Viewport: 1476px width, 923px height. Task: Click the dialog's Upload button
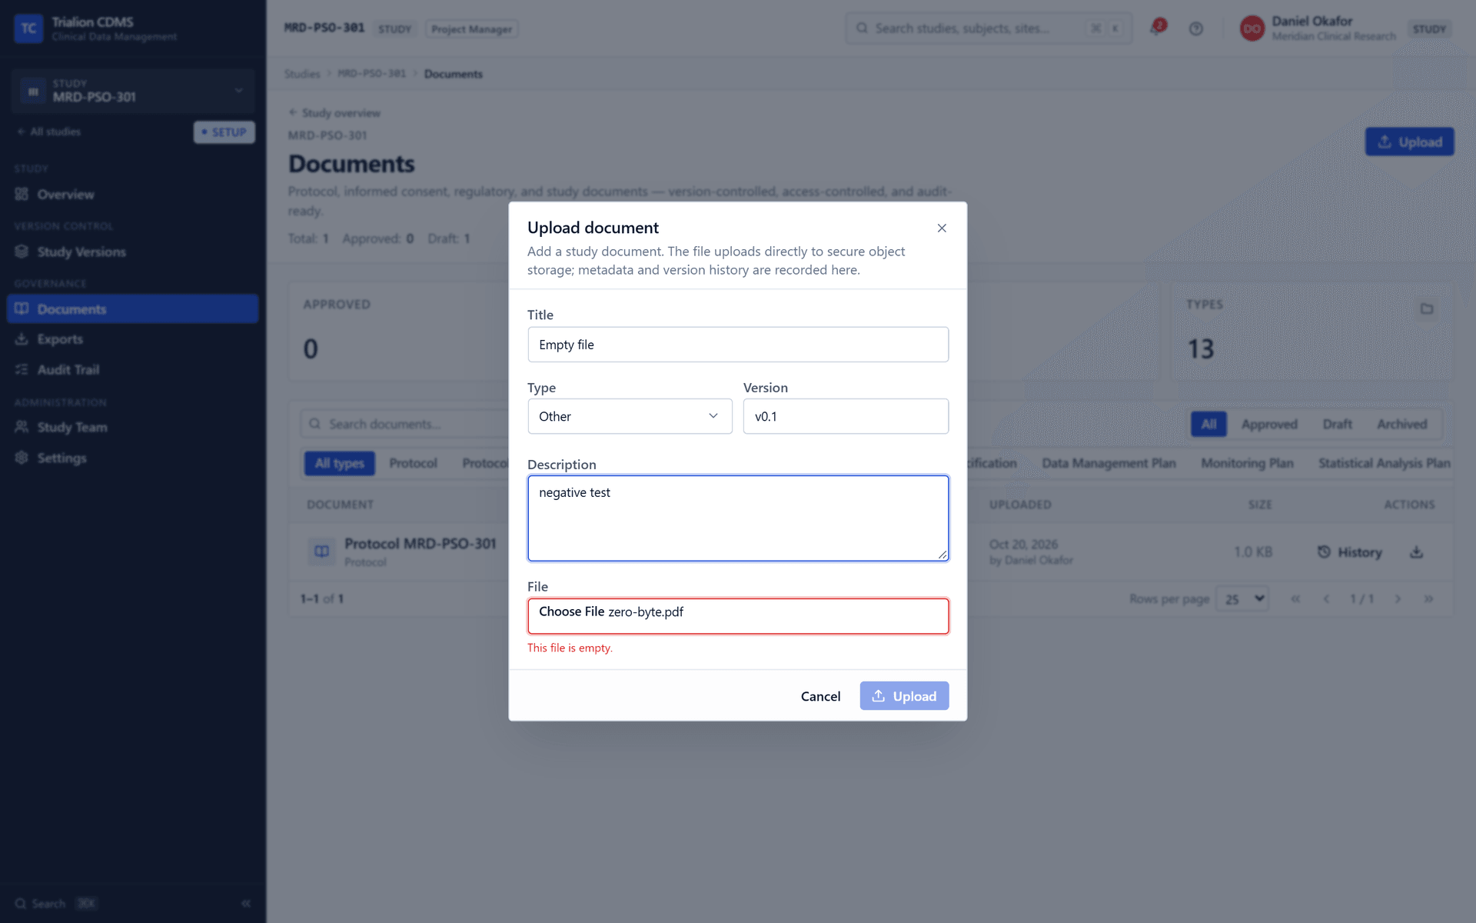point(904,696)
